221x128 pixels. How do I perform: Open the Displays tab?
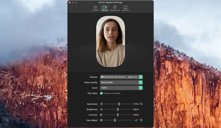click(x=126, y=8)
